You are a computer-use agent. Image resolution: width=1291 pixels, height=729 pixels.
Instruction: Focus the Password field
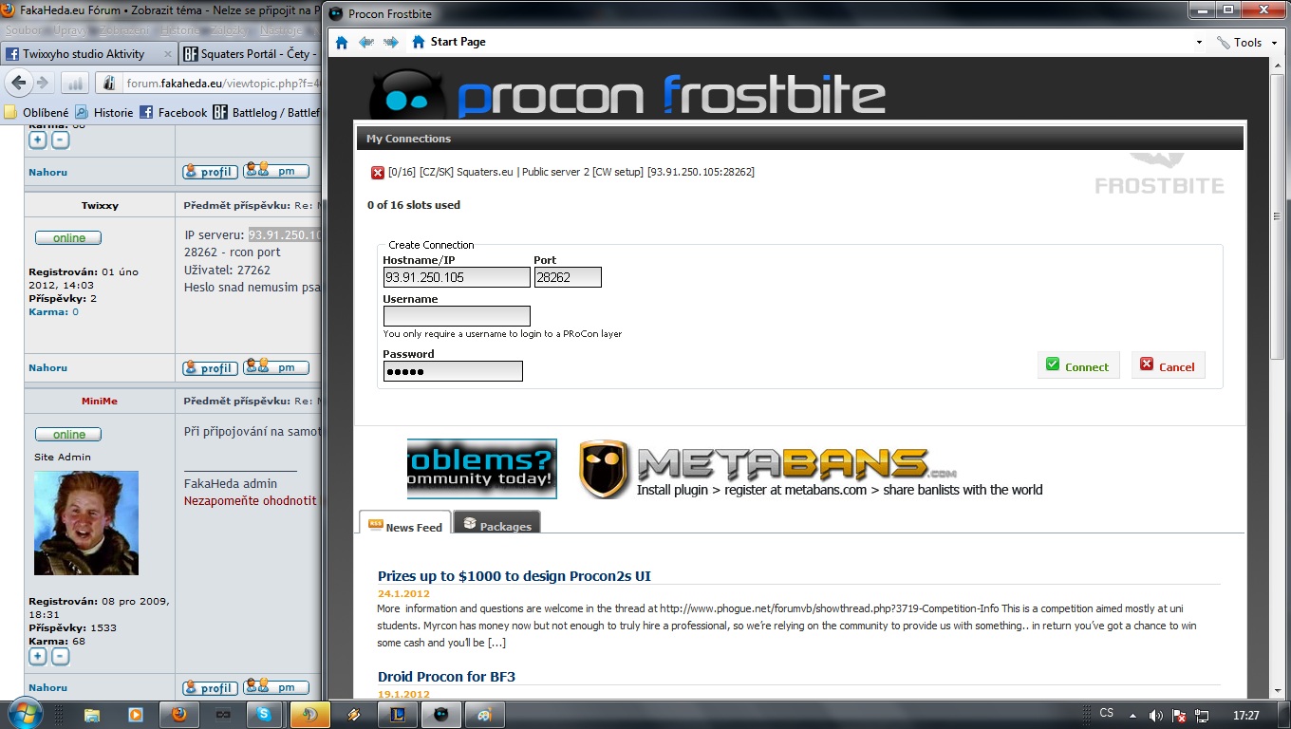453,371
